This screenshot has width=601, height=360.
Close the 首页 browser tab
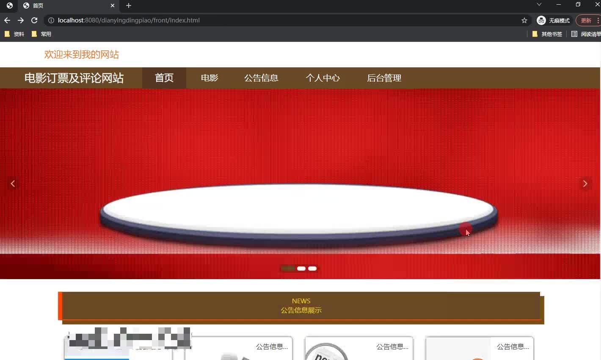(113, 6)
